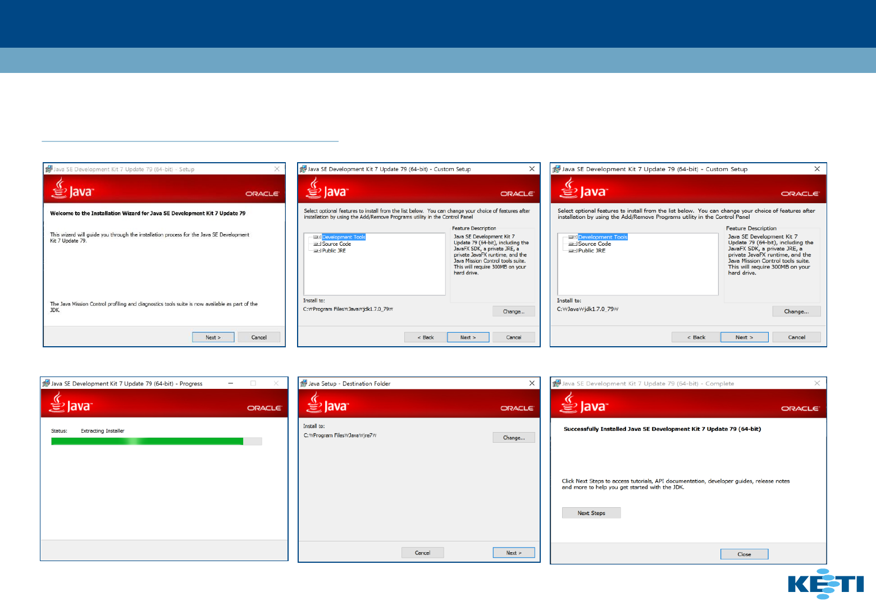Click Oracle logo in the Complete window
This screenshot has height=606, width=876.
pyautogui.click(x=800, y=408)
